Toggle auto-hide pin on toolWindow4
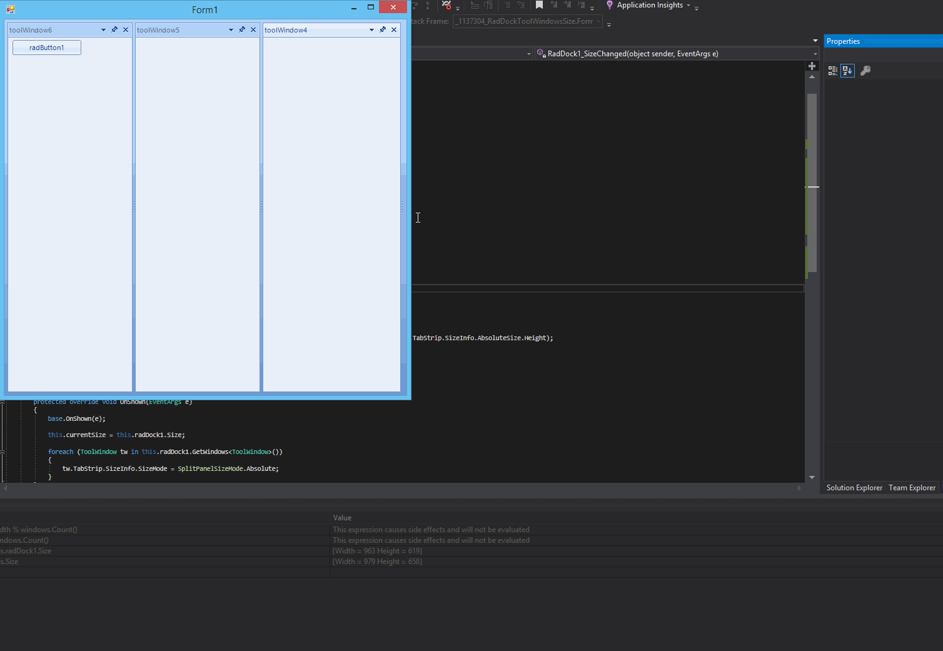 click(383, 29)
